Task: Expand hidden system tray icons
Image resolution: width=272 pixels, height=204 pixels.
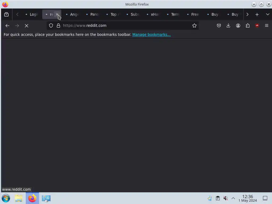Action: click(233, 198)
